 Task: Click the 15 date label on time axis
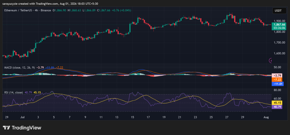coord(133,117)
